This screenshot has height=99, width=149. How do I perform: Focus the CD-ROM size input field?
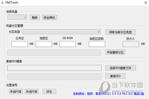(x=68, y=44)
